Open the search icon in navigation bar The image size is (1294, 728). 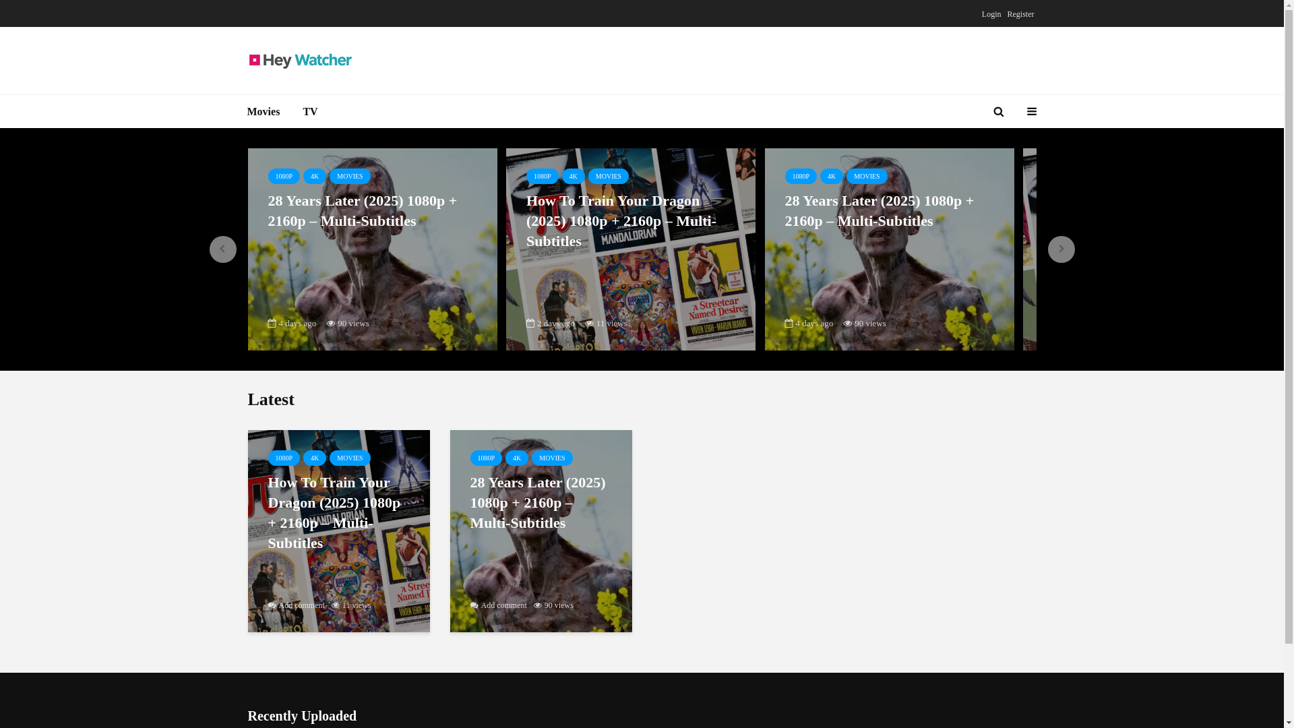(998, 112)
